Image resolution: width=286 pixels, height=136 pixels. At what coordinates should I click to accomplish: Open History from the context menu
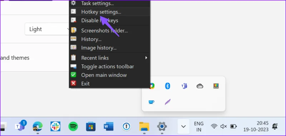[110, 39]
